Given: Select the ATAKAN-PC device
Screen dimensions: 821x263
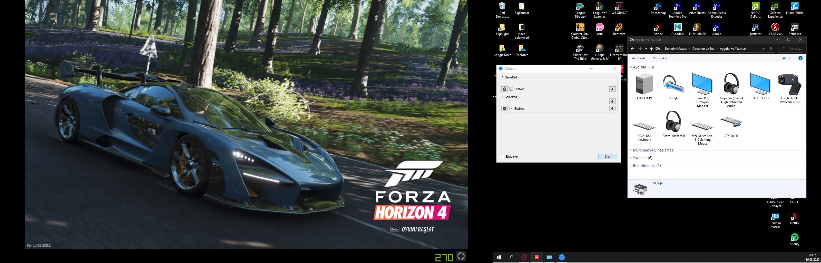Looking at the screenshot, I should point(644,87).
